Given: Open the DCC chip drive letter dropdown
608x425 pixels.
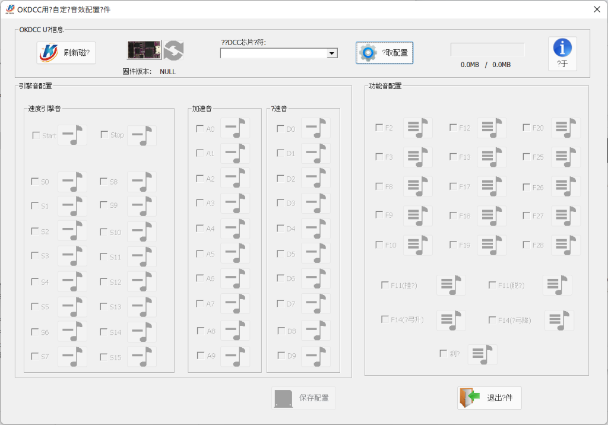Looking at the screenshot, I should pyautogui.click(x=332, y=53).
